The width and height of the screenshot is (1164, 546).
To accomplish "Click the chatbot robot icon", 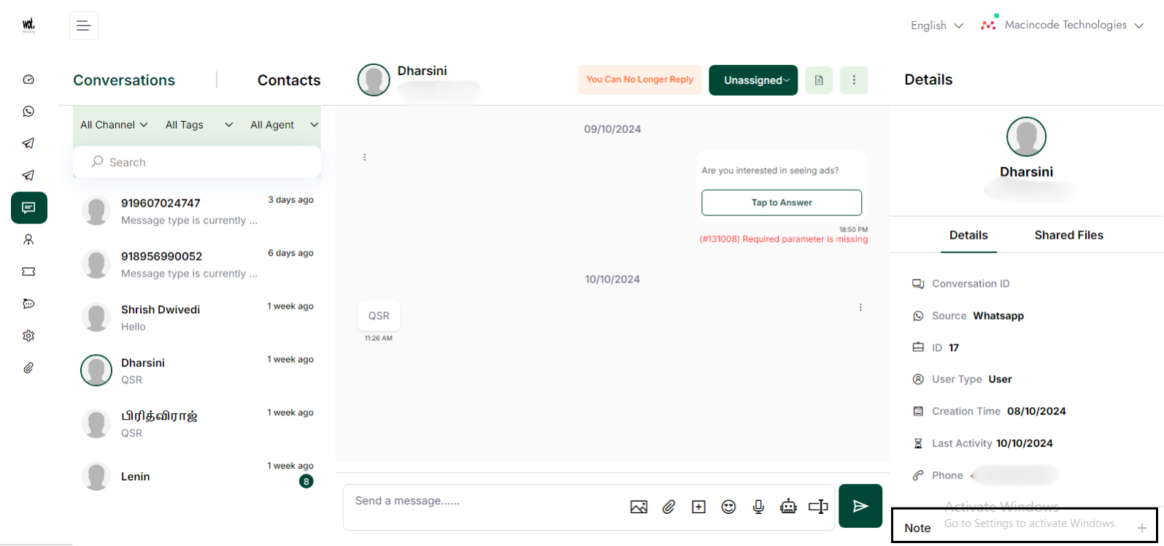I will pos(788,507).
